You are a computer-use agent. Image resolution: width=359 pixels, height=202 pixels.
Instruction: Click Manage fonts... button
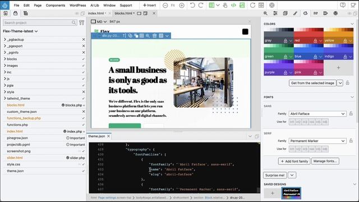click(x=325, y=161)
